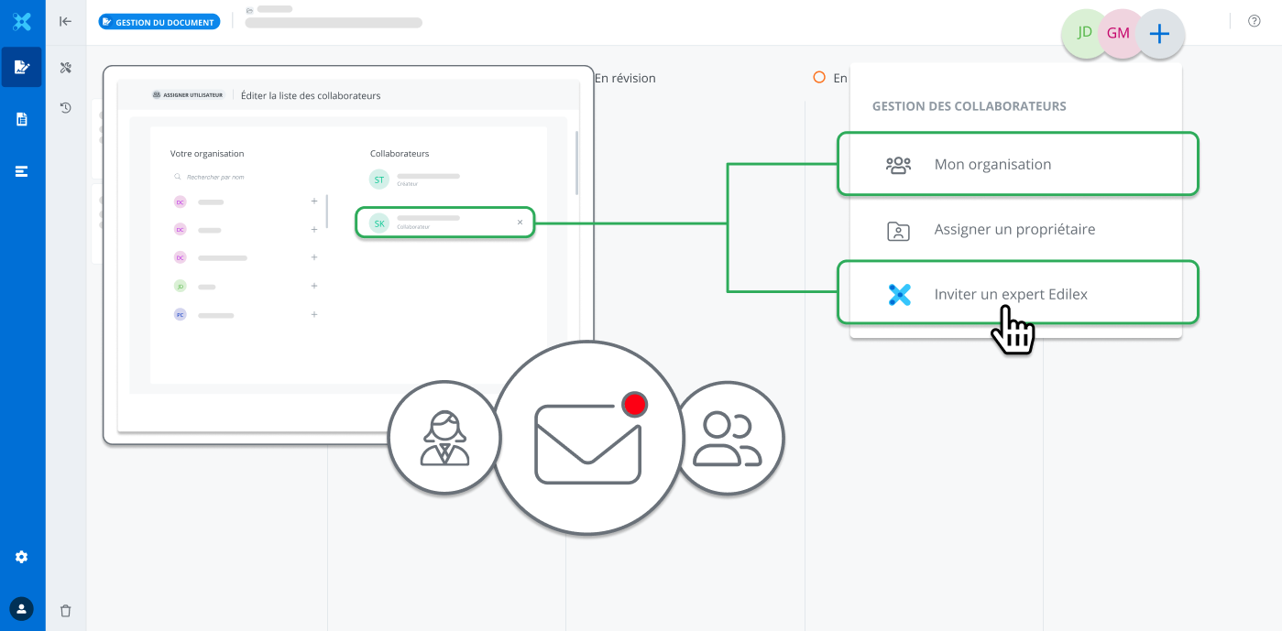1282x631 pixels.
Task: Click the Edilex logo in the sidebar
Action: pos(22,22)
